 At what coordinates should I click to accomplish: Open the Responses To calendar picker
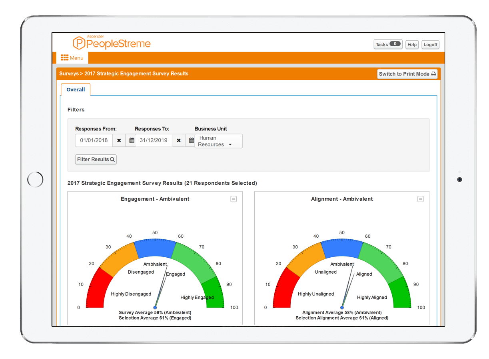[x=191, y=140]
